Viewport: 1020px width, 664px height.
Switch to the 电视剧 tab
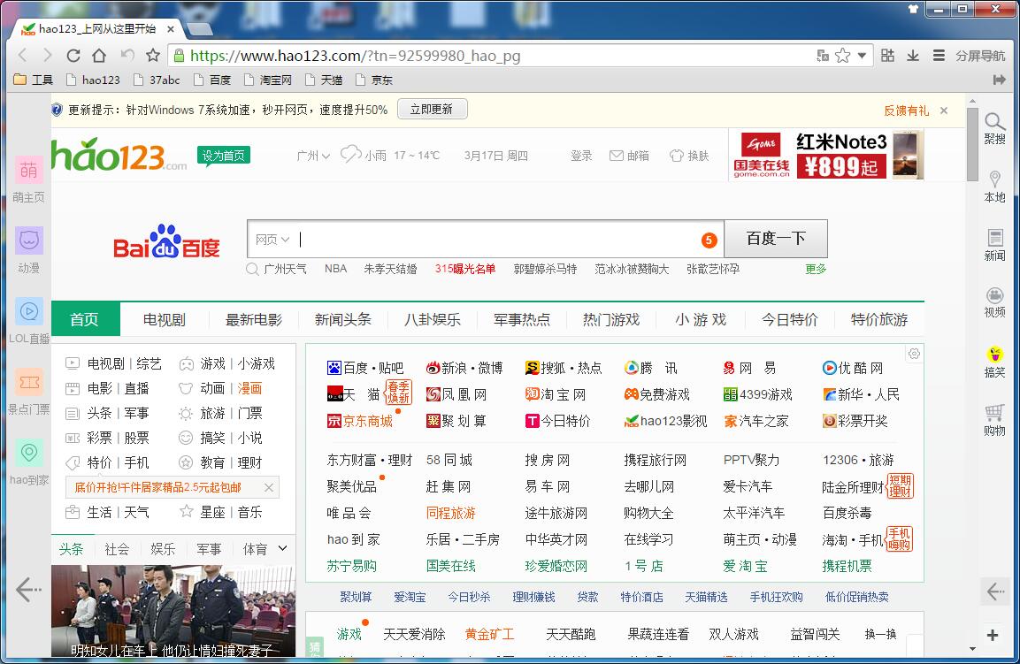(164, 319)
